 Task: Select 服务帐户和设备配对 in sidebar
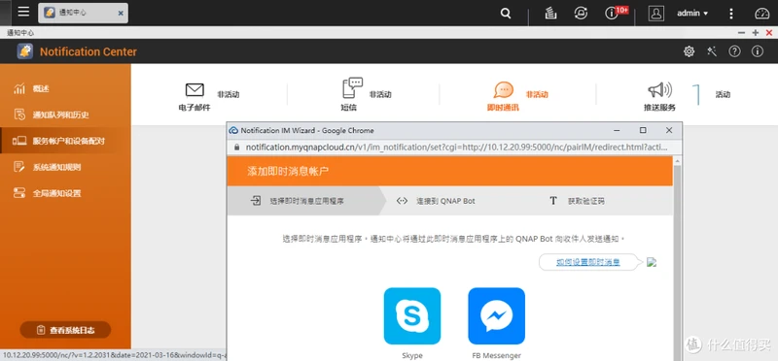(65, 141)
